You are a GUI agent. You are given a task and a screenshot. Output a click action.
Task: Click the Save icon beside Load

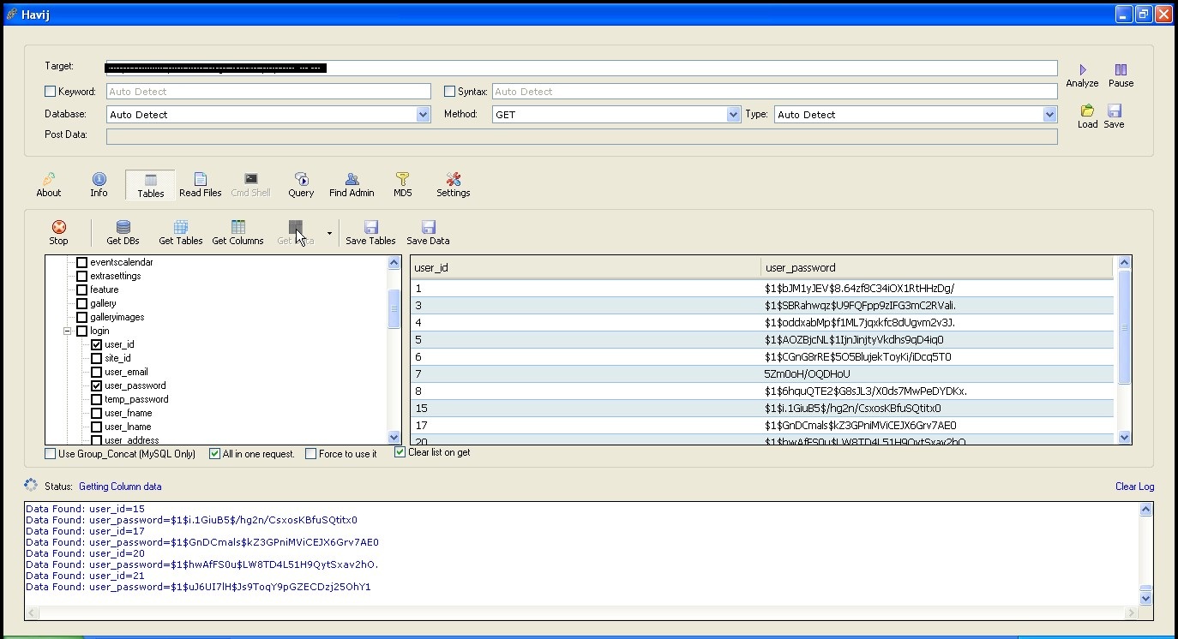(1115, 110)
